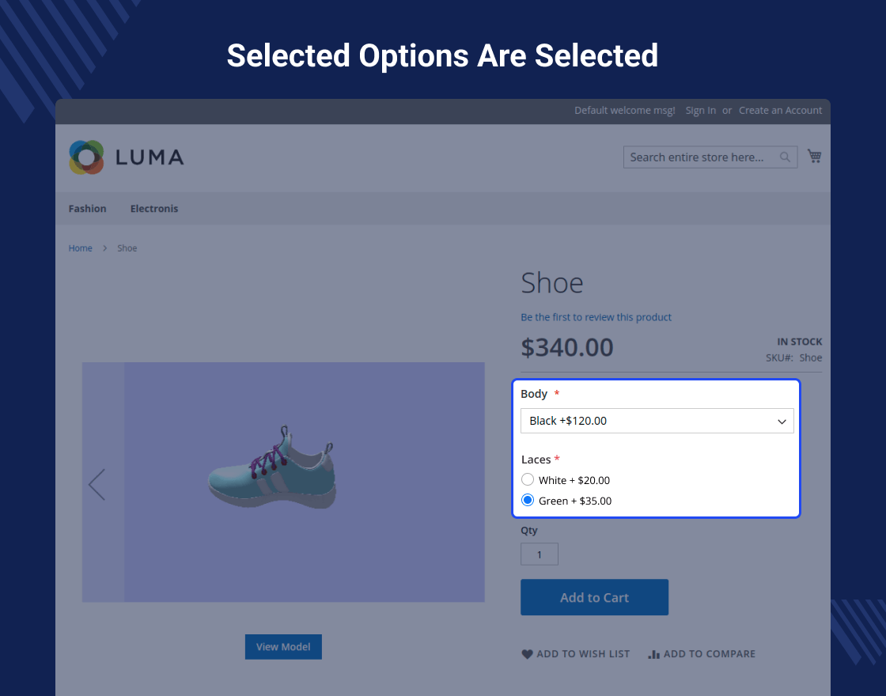Click the View Model button
The width and height of the screenshot is (886, 696).
pyautogui.click(x=283, y=646)
